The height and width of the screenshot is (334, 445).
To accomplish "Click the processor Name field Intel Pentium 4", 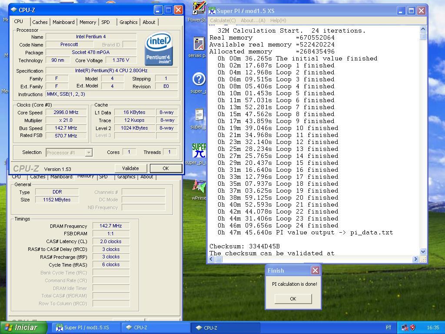I will (x=91, y=37).
